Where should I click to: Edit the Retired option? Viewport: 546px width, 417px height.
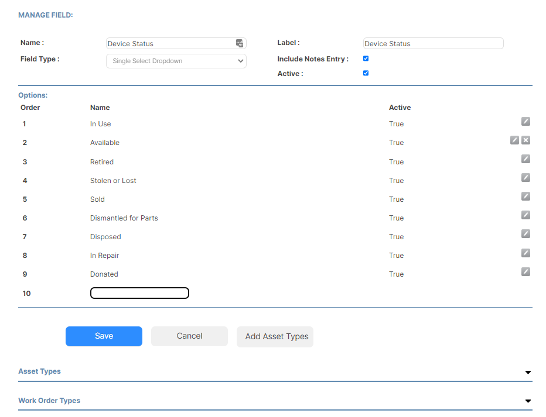click(x=525, y=159)
